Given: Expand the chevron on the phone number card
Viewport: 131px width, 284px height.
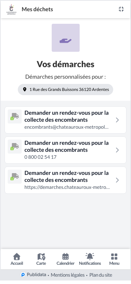Looking at the screenshot, I should click(117, 150).
